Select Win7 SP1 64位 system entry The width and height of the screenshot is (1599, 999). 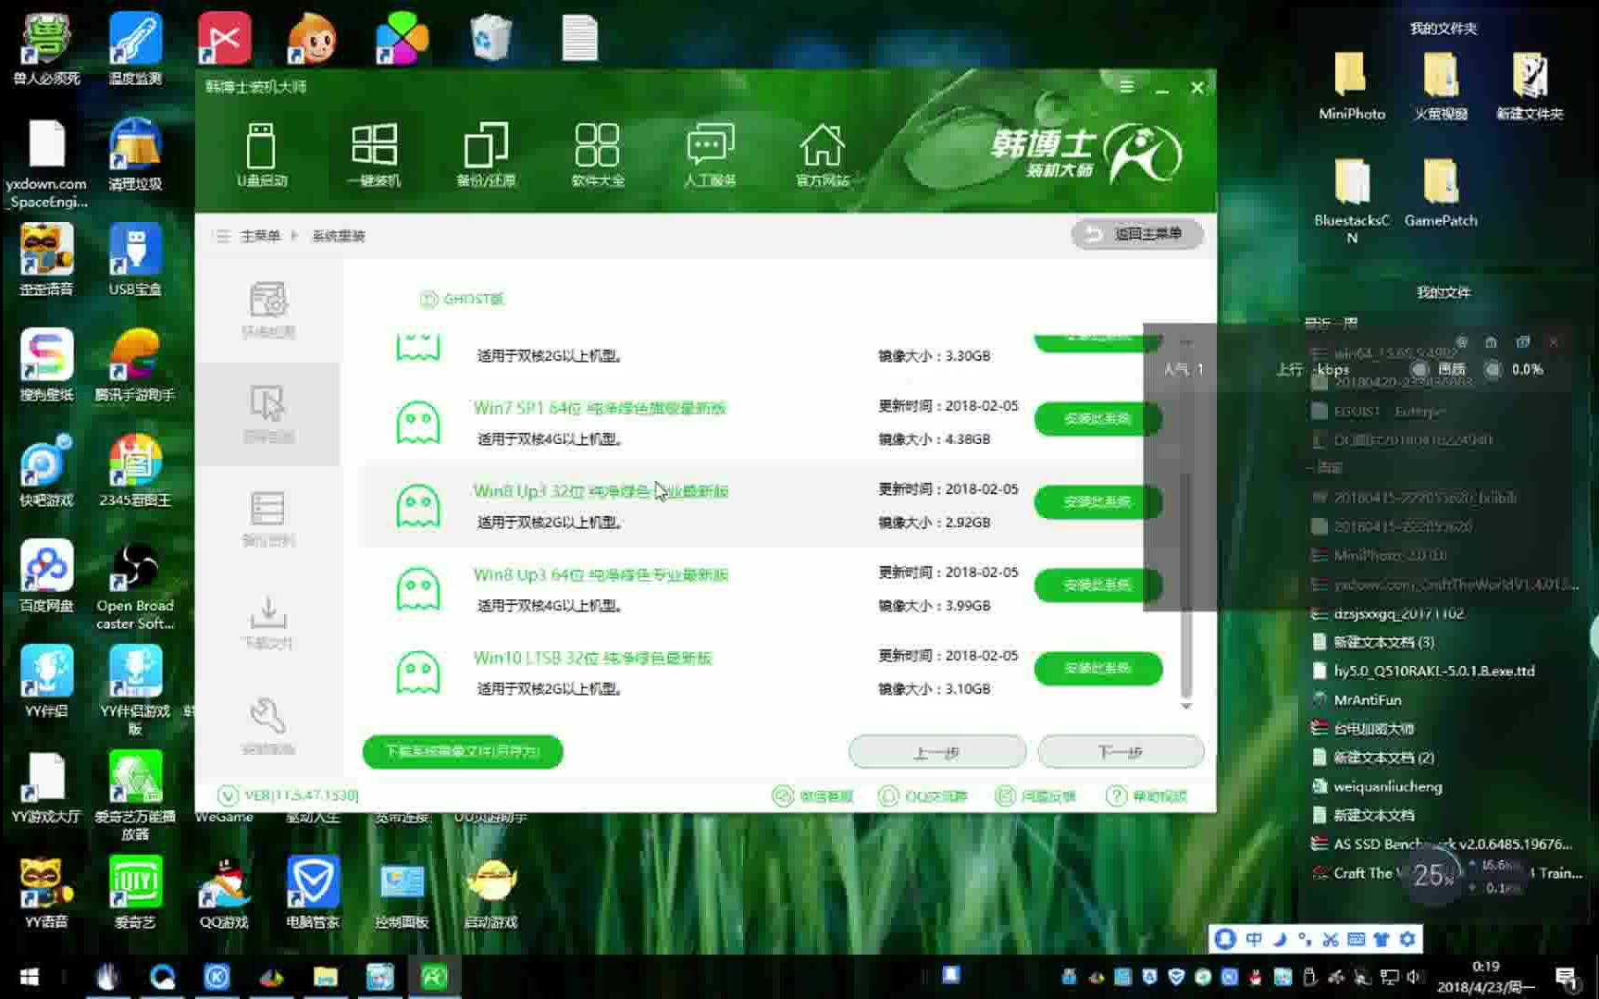click(x=599, y=408)
